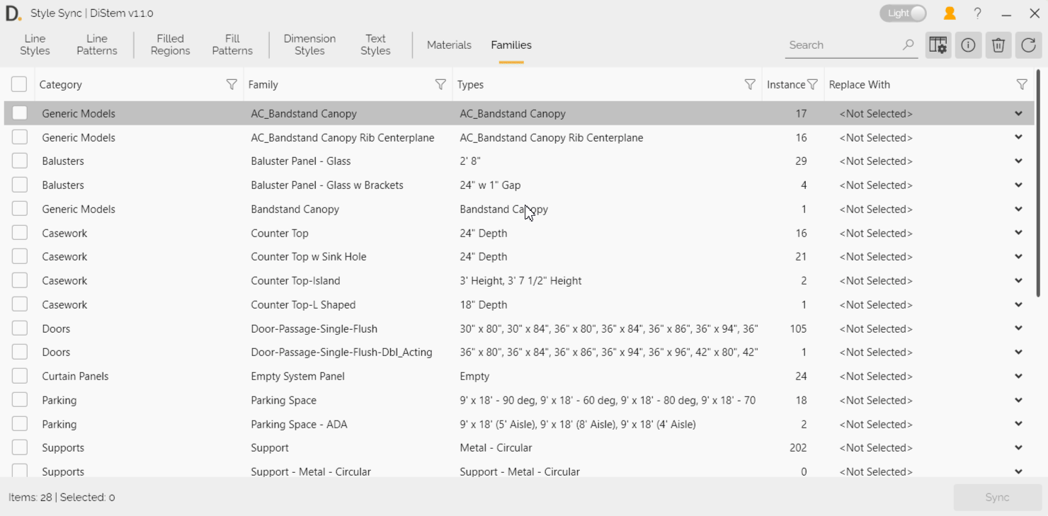Click the trash delete icon
The image size is (1048, 516).
tap(998, 45)
